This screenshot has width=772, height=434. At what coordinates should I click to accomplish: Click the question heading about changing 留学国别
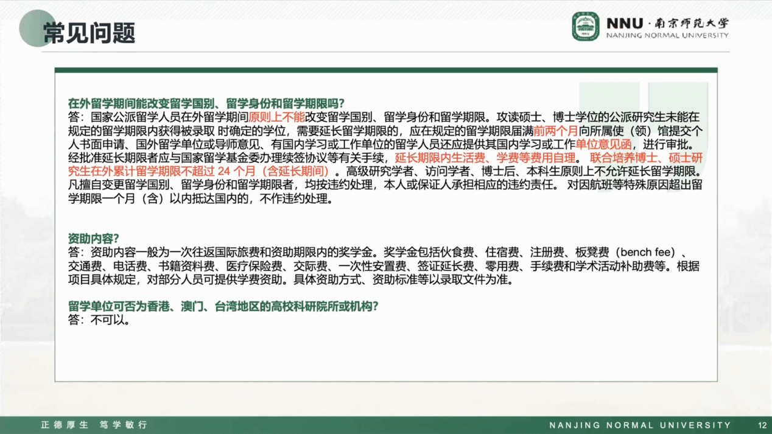[206, 103]
